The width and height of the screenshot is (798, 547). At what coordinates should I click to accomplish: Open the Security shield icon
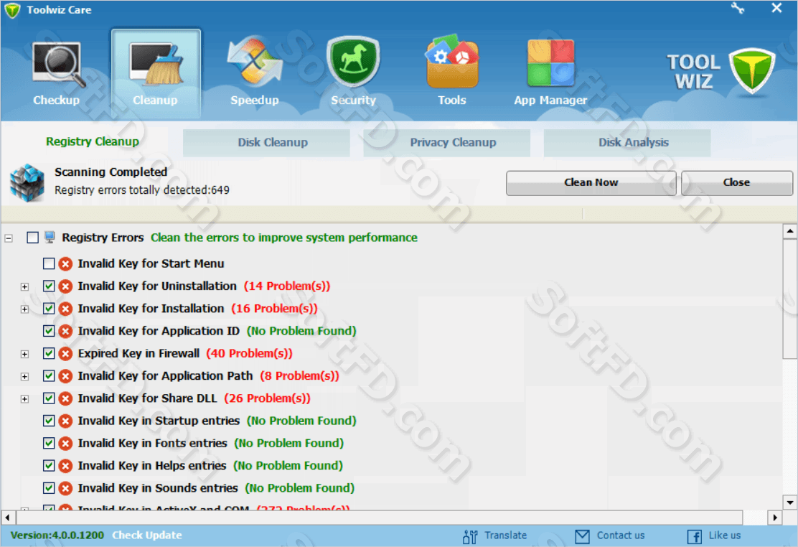[x=353, y=61]
